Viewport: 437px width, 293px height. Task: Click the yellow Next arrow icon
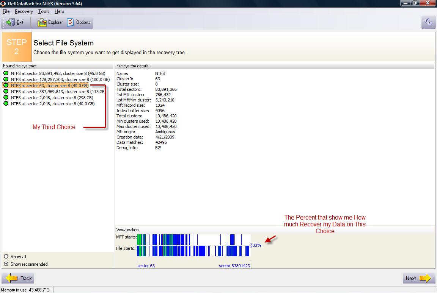(x=425, y=278)
